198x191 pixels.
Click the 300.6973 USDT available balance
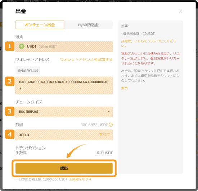94,125
